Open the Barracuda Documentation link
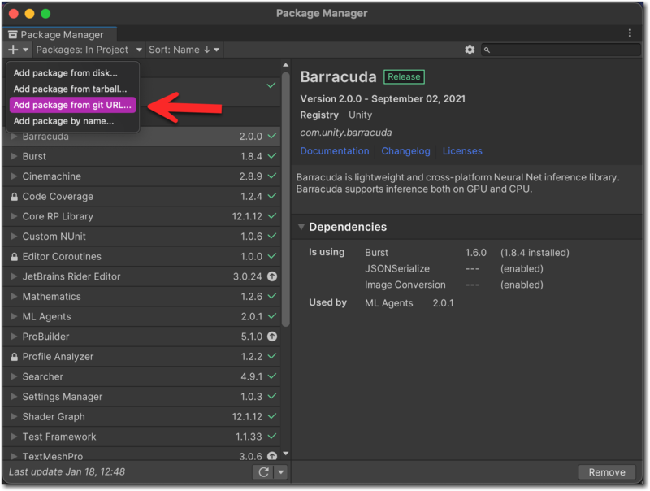This screenshot has width=650, height=491. (x=335, y=150)
